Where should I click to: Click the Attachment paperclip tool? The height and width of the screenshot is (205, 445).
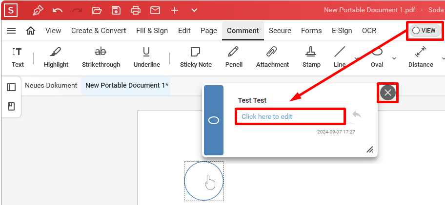click(272, 57)
